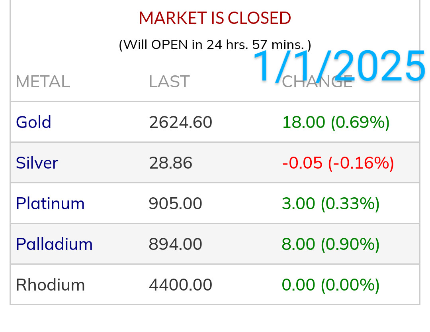Screen dimensions: 430x332
Task: Click the Rhodium row label
Action: tap(50, 285)
